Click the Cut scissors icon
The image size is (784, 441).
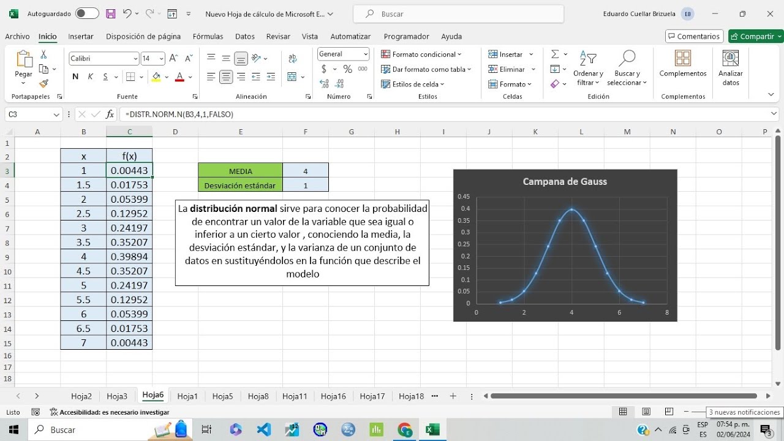(x=43, y=55)
